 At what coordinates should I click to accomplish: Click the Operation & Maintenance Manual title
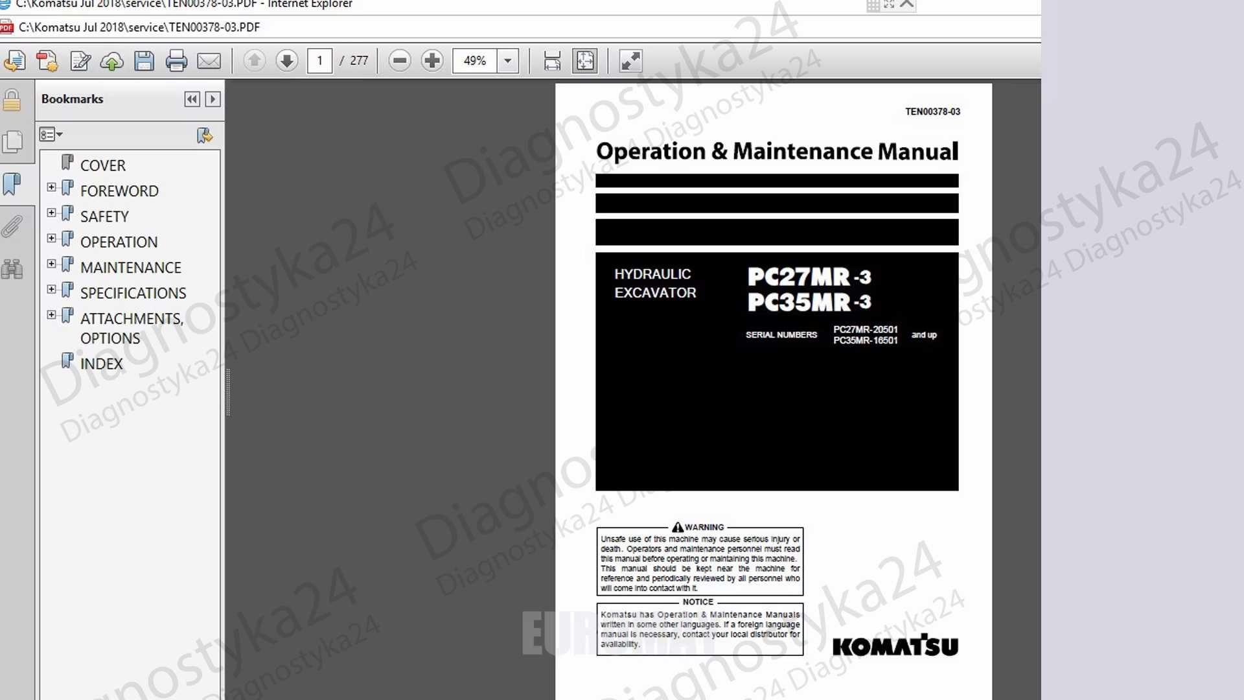coord(777,151)
